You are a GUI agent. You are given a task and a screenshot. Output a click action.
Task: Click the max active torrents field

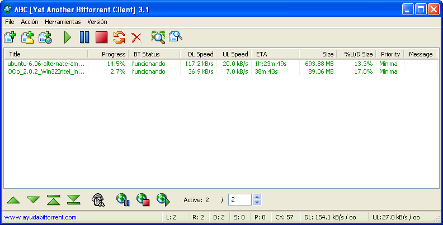pos(240,200)
